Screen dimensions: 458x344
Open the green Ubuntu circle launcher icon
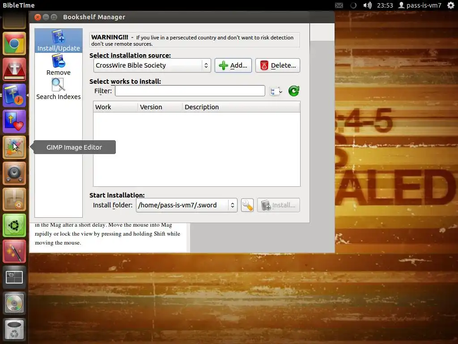pos(14,226)
